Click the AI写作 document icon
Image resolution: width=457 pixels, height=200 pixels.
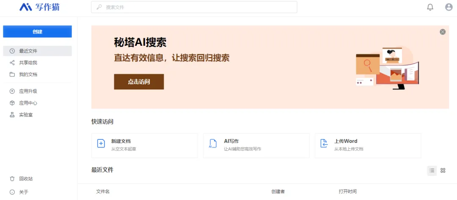(213, 143)
